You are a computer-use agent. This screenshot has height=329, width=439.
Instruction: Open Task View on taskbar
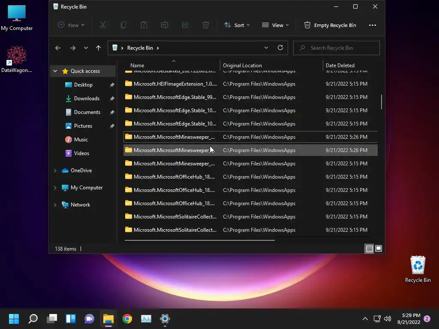click(52, 319)
